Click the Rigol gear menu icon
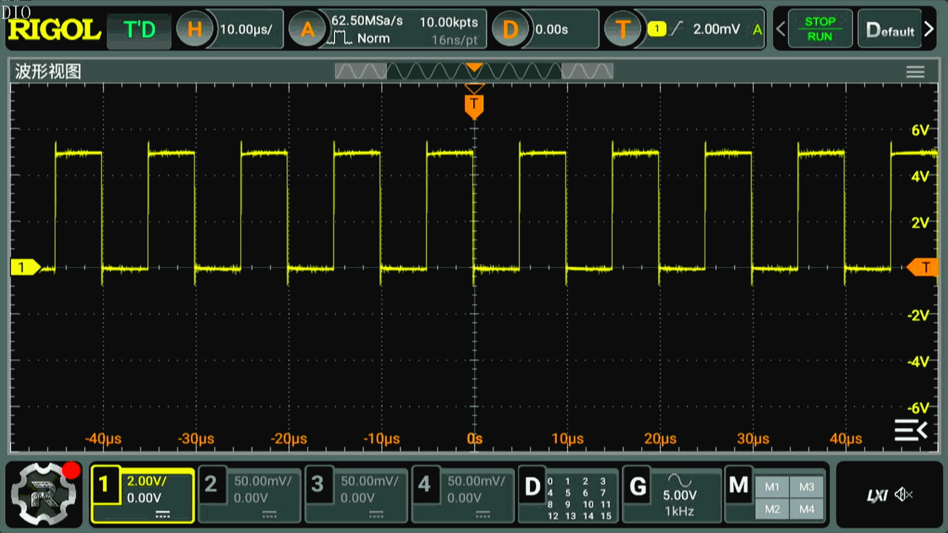The height and width of the screenshot is (533, 948). (43, 495)
